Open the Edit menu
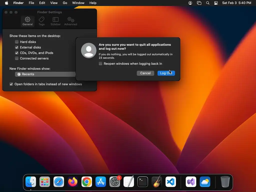Viewport: 256px width, 192px height. 42,3
